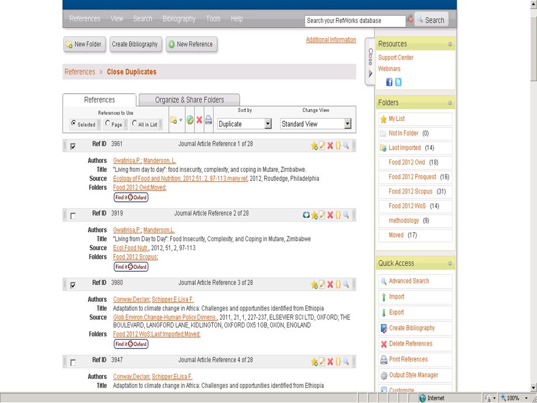537x403 pixels.
Task: Collapse the Resources panel
Action: click(450, 44)
